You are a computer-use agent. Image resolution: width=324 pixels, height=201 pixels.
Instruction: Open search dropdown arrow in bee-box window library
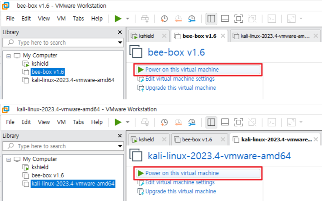pos(120,43)
